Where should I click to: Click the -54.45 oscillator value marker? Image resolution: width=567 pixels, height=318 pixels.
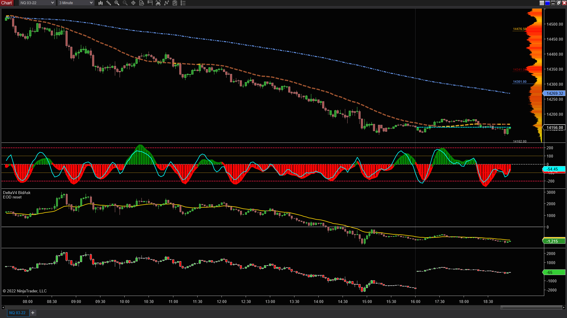(x=554, y=169)
